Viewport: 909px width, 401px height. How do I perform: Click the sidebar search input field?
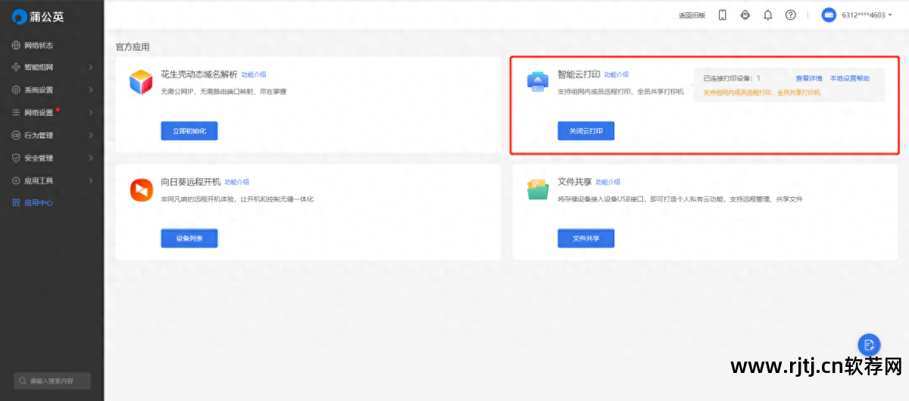(53, 381)
